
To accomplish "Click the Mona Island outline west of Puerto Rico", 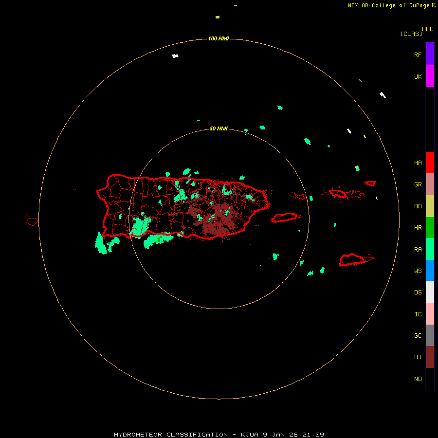I will pyautogui.click(x=32, y=222).
